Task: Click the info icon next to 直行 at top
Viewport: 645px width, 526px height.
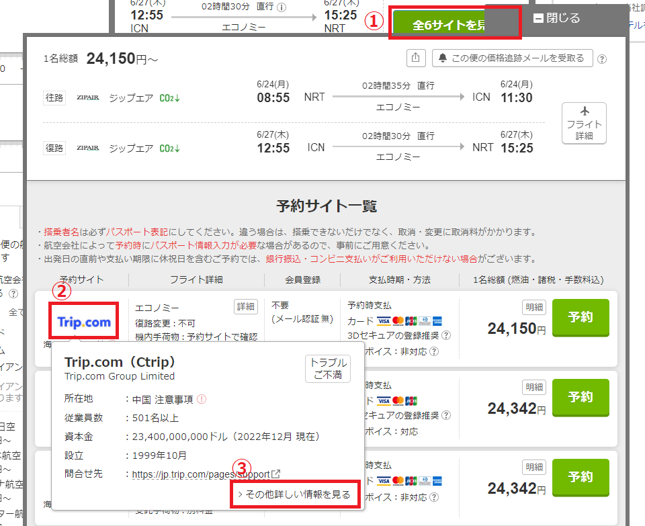Action: [282, 8]
